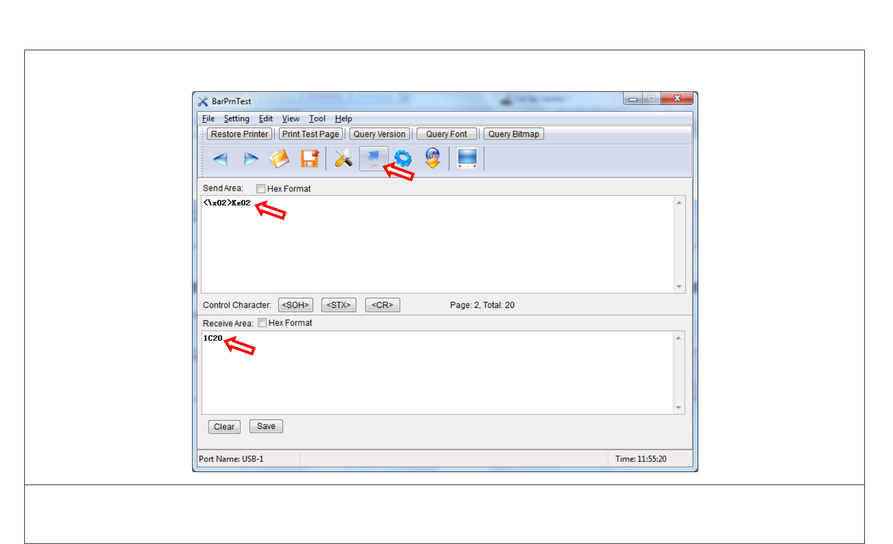Enable Hex Format for Send Area
The height and width of the screenshot is (544, 893).
click(261, 189)
